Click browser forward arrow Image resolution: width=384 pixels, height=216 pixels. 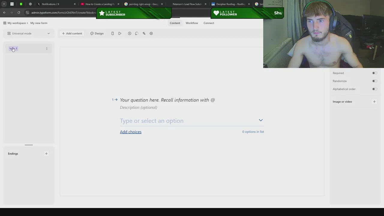(11, 13)
